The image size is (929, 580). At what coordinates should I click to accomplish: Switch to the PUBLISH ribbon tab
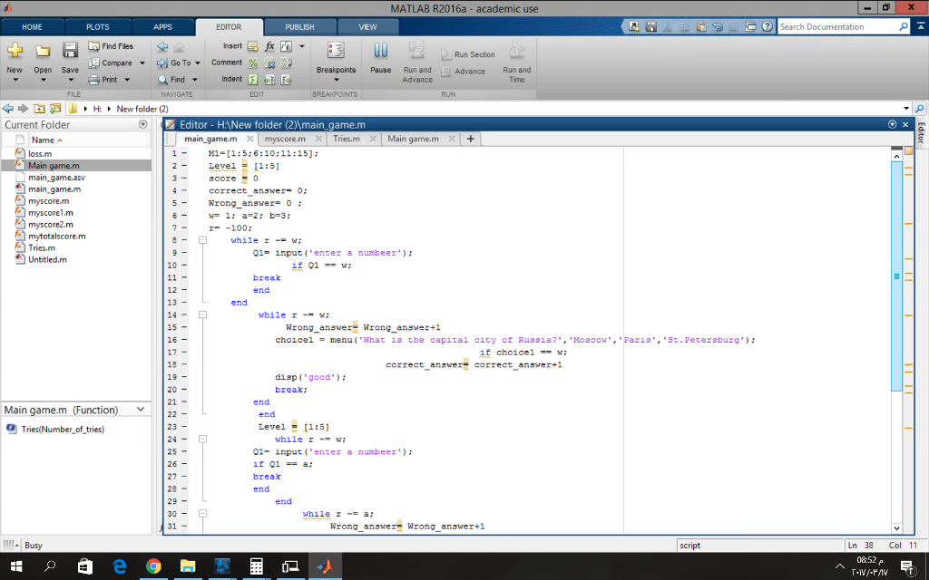click(x=299, y=27)
